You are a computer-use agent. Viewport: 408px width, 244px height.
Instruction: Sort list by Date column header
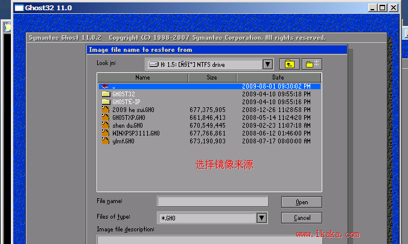[x=279, y=78]
